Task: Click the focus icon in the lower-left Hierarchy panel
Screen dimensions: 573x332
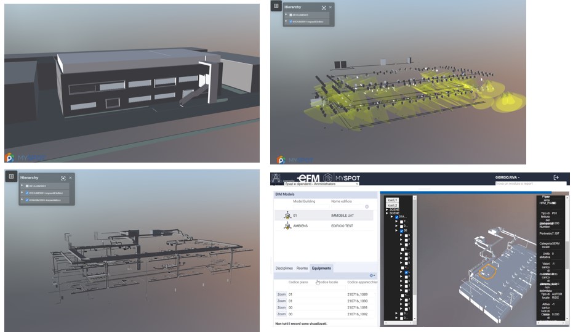Action: pos(63,177)
